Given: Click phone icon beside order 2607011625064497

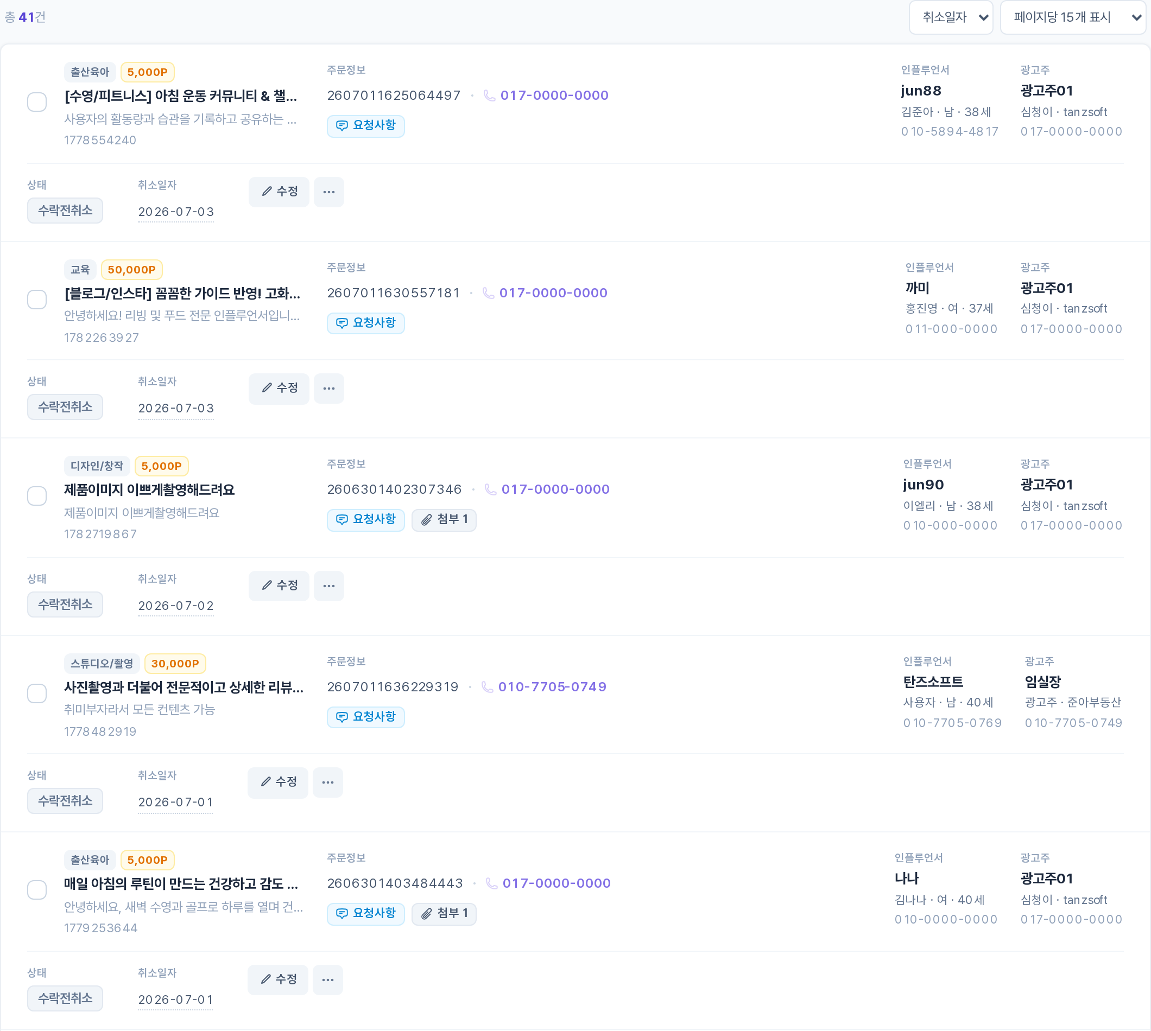Looking at the screenshot, I should [x=490, y=95].
